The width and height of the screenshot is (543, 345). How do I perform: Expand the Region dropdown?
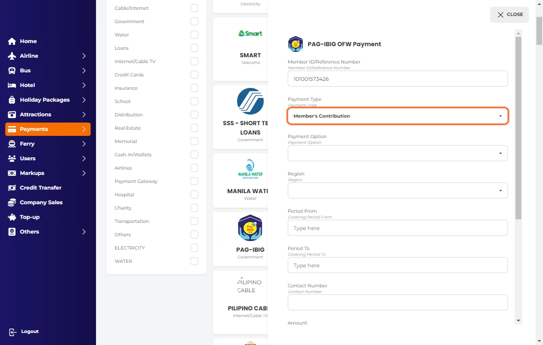click(398, 190)
